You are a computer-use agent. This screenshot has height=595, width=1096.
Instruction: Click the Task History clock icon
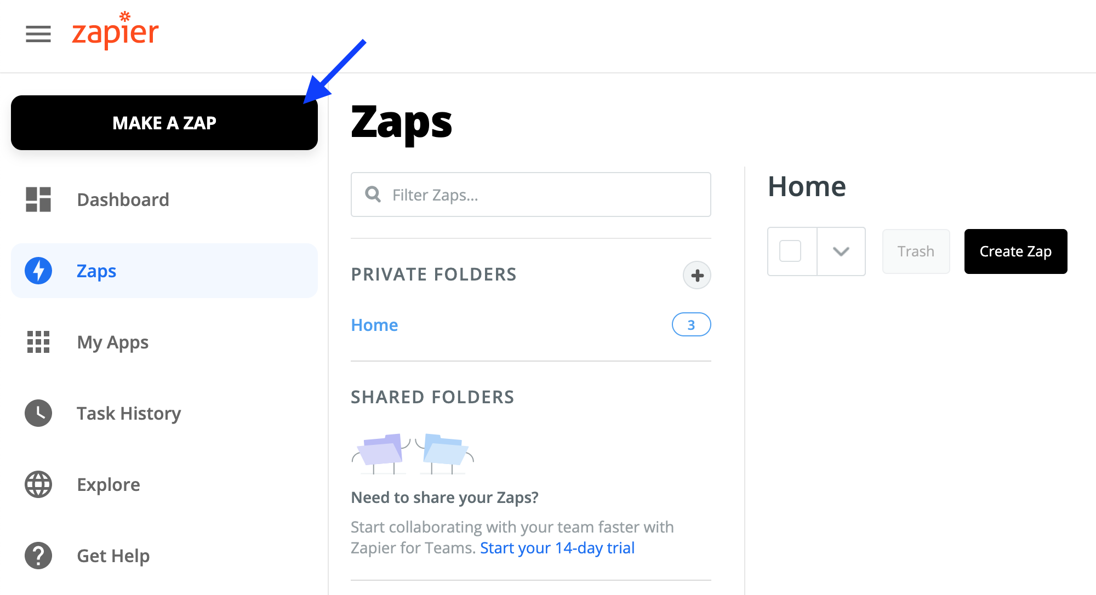(38, 413)
